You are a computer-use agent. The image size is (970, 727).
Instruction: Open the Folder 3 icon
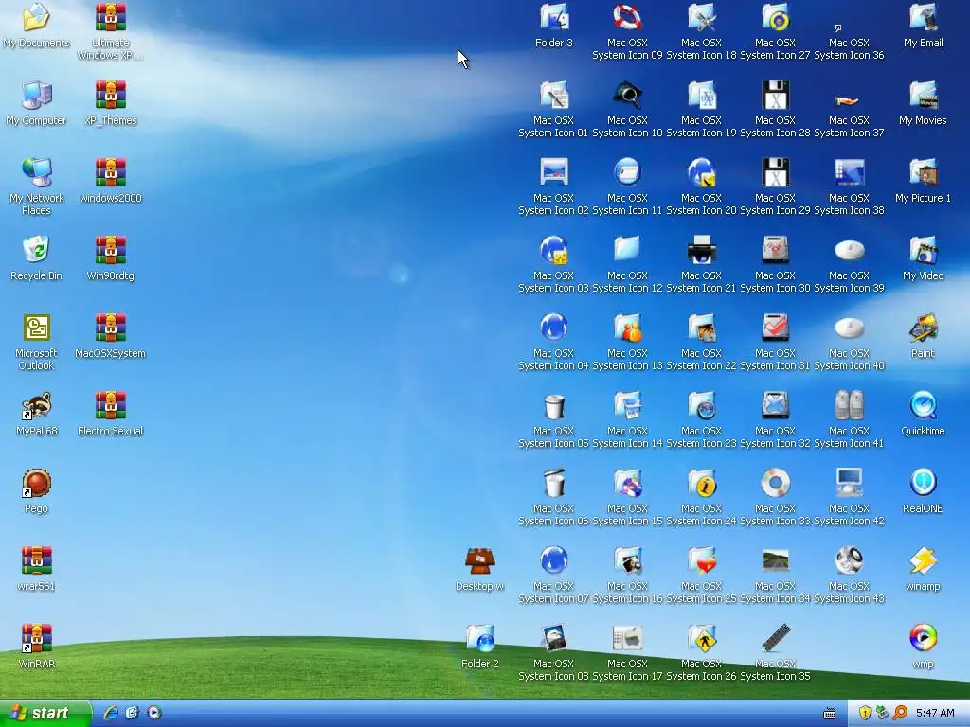click(553, 17)
